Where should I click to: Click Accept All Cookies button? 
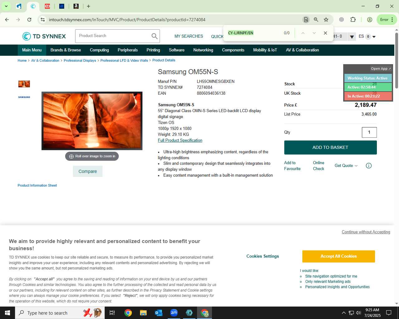pyautogui.click(x=339, y=256)
